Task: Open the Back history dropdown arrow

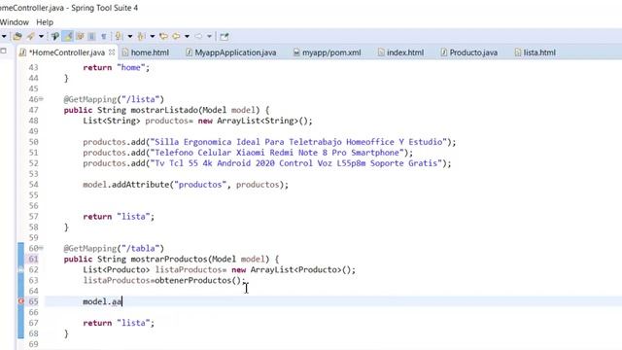Action: point(187,37)
